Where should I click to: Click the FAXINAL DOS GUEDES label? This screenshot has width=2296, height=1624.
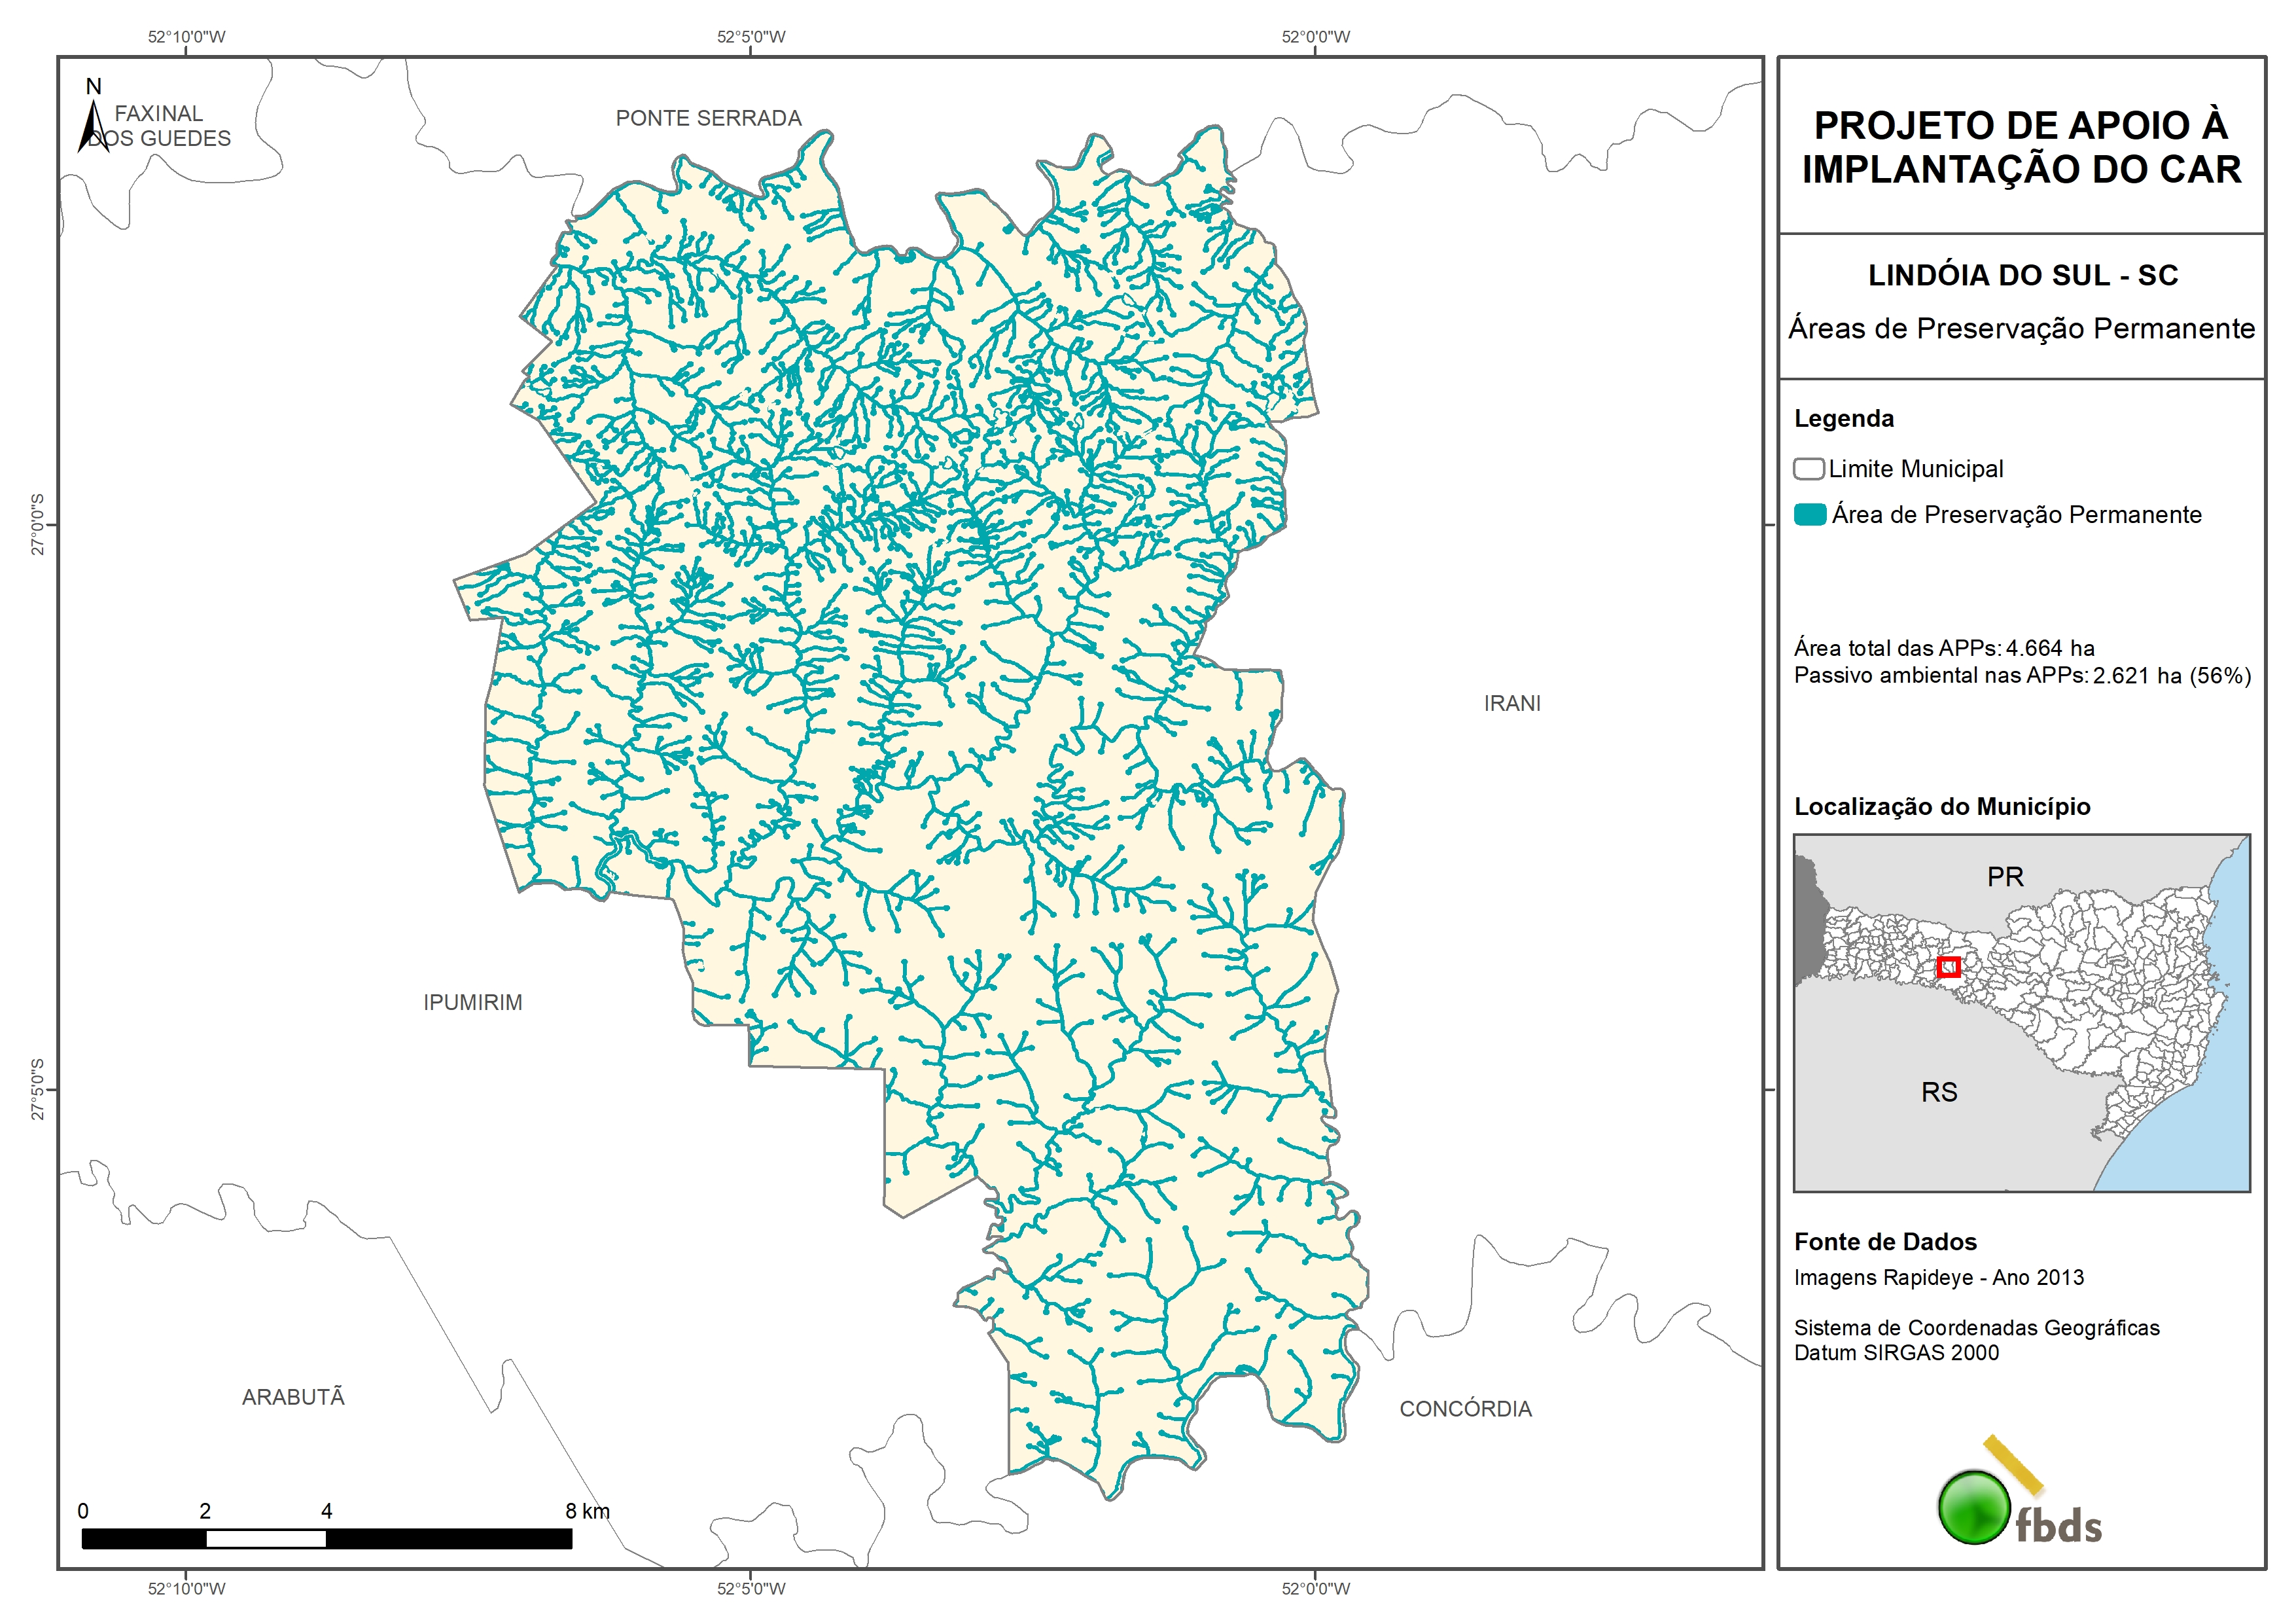pos(160,126)
